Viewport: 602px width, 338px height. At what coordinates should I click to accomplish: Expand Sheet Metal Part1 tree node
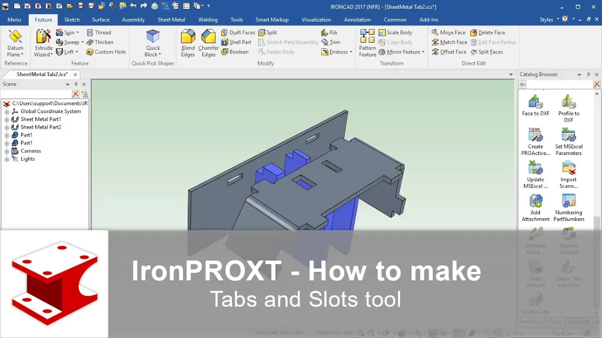[7, 119]
